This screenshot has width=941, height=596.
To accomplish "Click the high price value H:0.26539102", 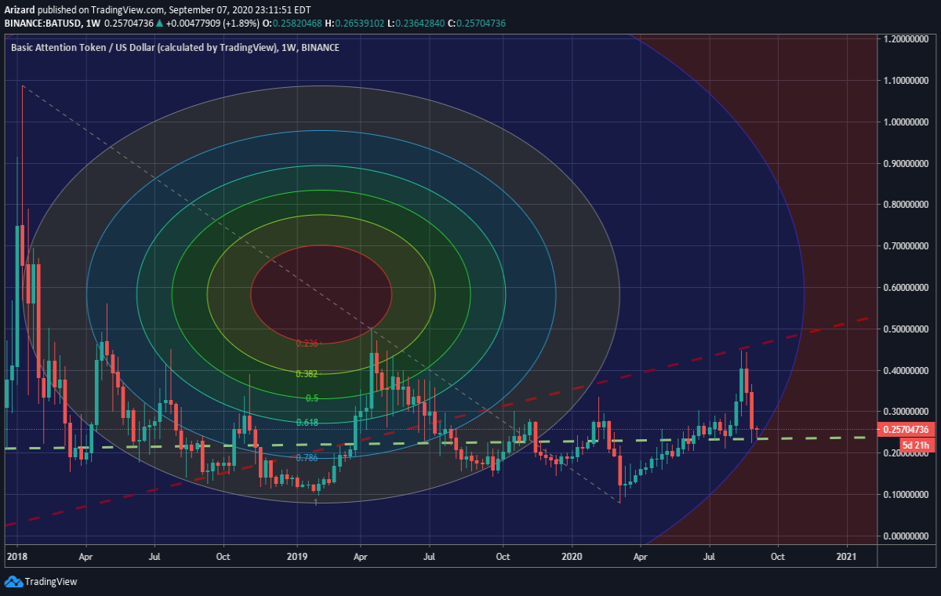I will [354, 24].
